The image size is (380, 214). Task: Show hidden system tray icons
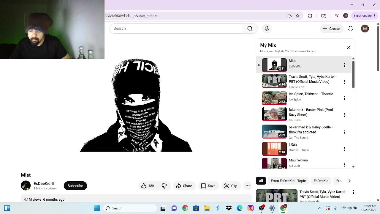point(320,208)
